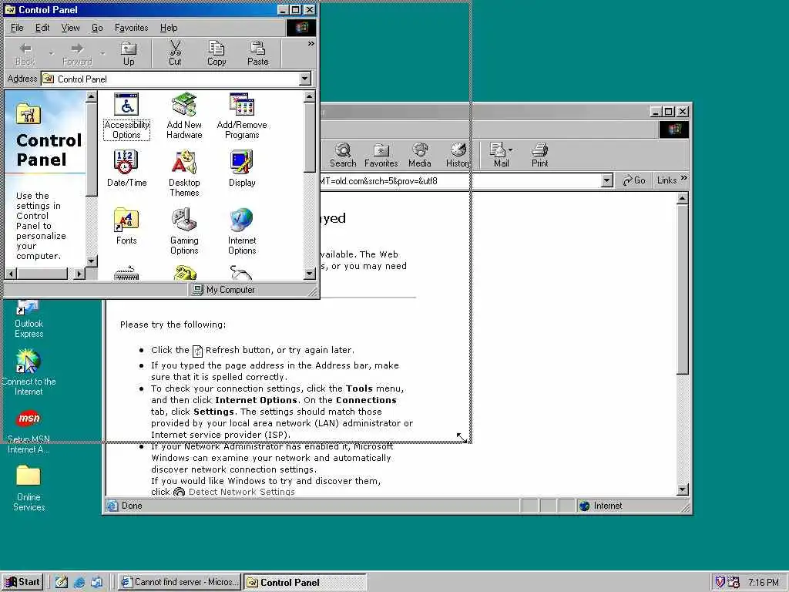
Task: Open the Accessibility Options applet
Action: click(126, 116)
